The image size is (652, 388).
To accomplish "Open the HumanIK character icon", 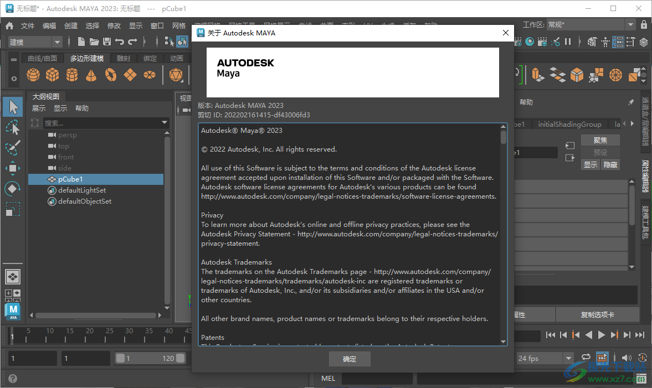I will [x=605, y=42].
